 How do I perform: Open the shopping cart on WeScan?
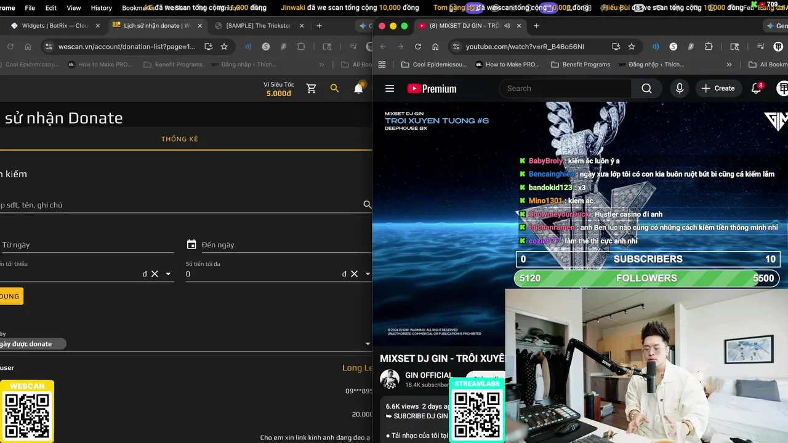coord(312,89)
